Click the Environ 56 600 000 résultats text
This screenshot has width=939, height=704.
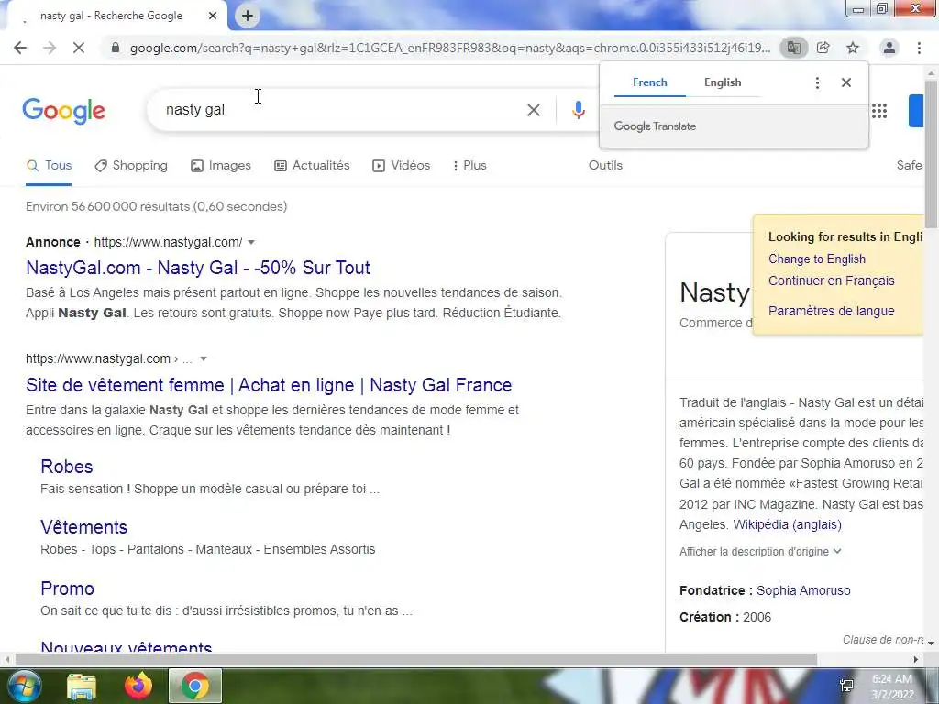click(x=156, y=206)
